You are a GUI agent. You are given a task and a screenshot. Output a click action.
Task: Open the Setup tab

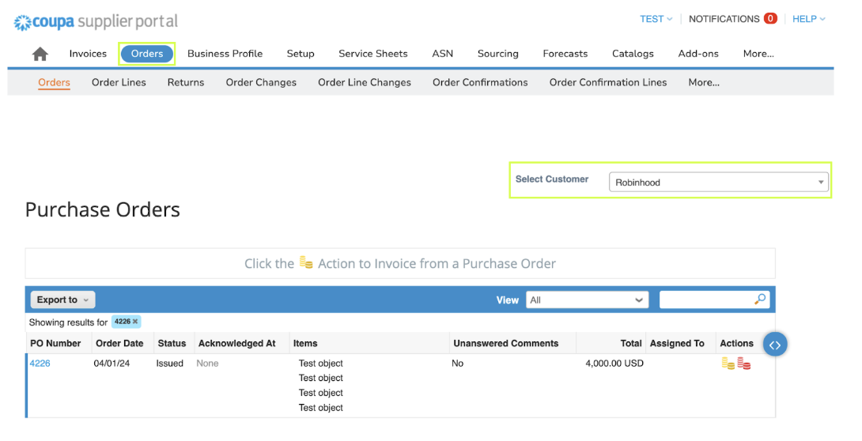click(301, 54)
